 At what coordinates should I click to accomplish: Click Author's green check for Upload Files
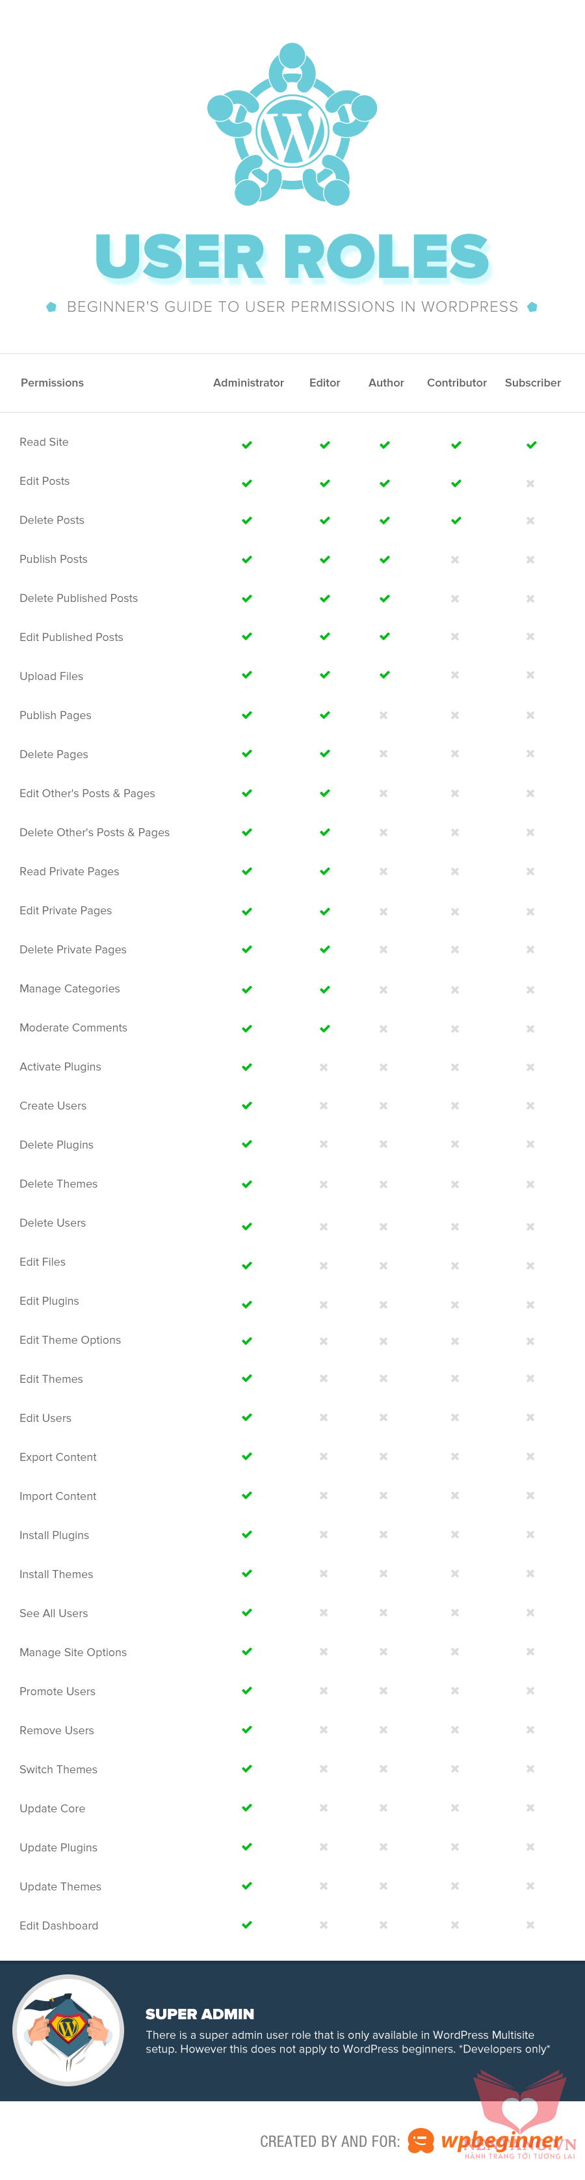click(x=385, y=675)
